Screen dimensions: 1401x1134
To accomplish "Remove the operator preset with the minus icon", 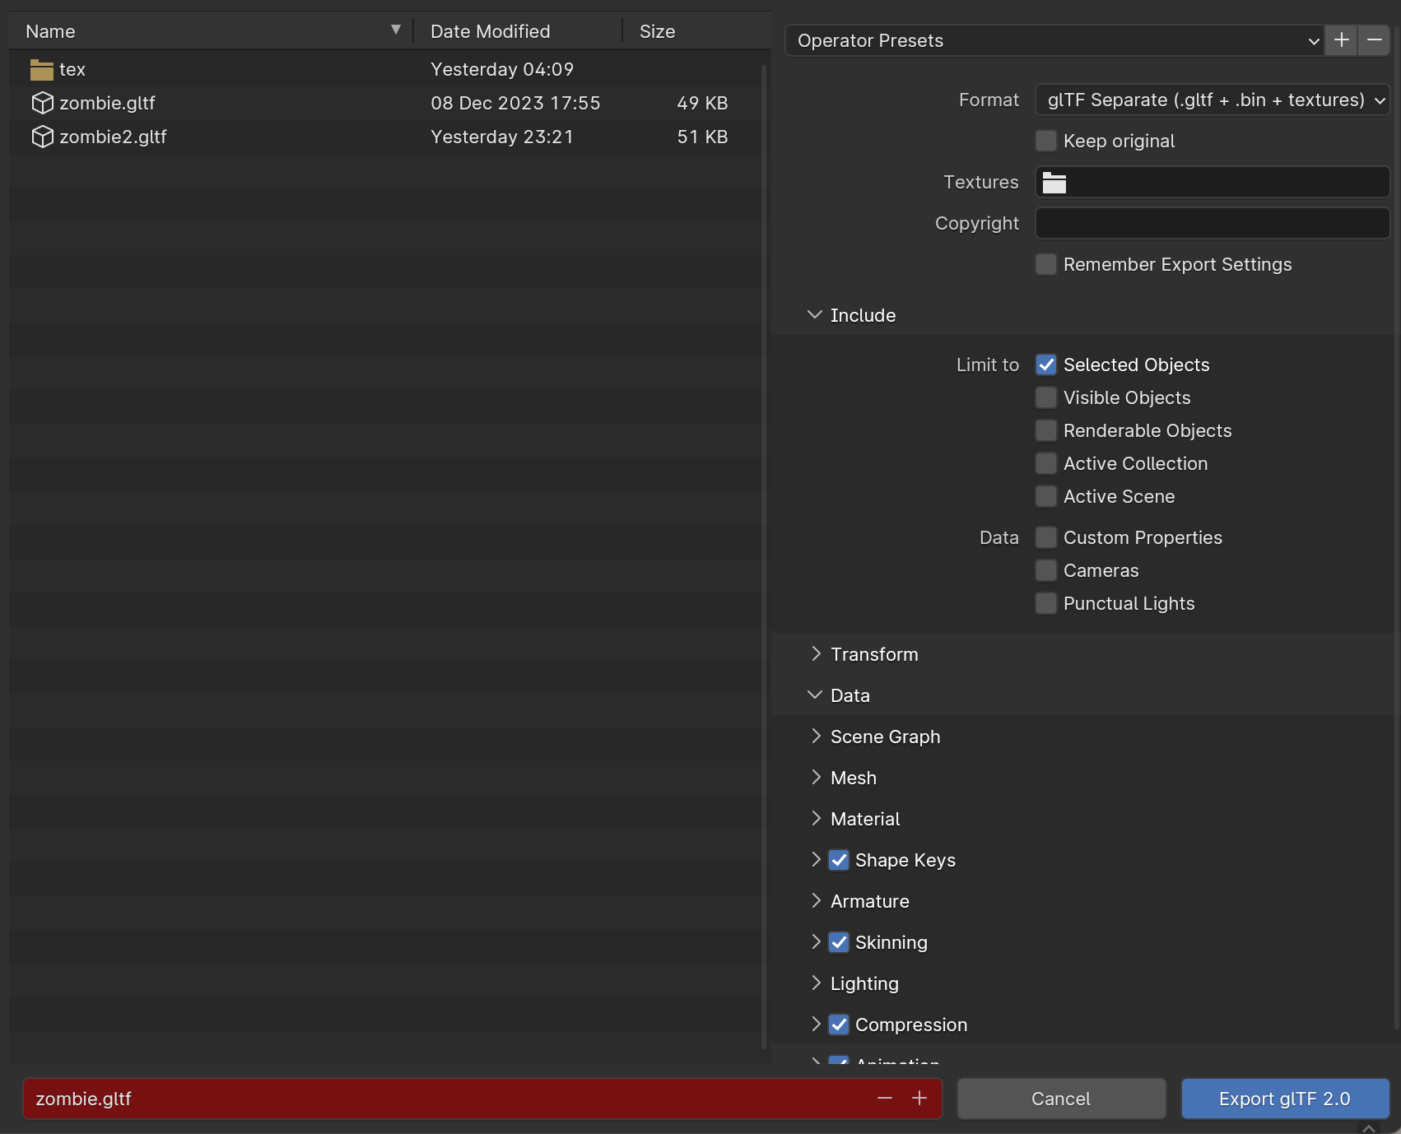I will coord(1373,40).
